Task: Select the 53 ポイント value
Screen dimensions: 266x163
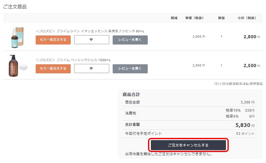Action: (245, 134)
